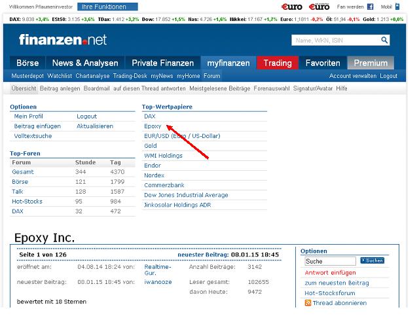
Task: Open the DAX forum in Top-Foren
Action: tap(18, 211)
